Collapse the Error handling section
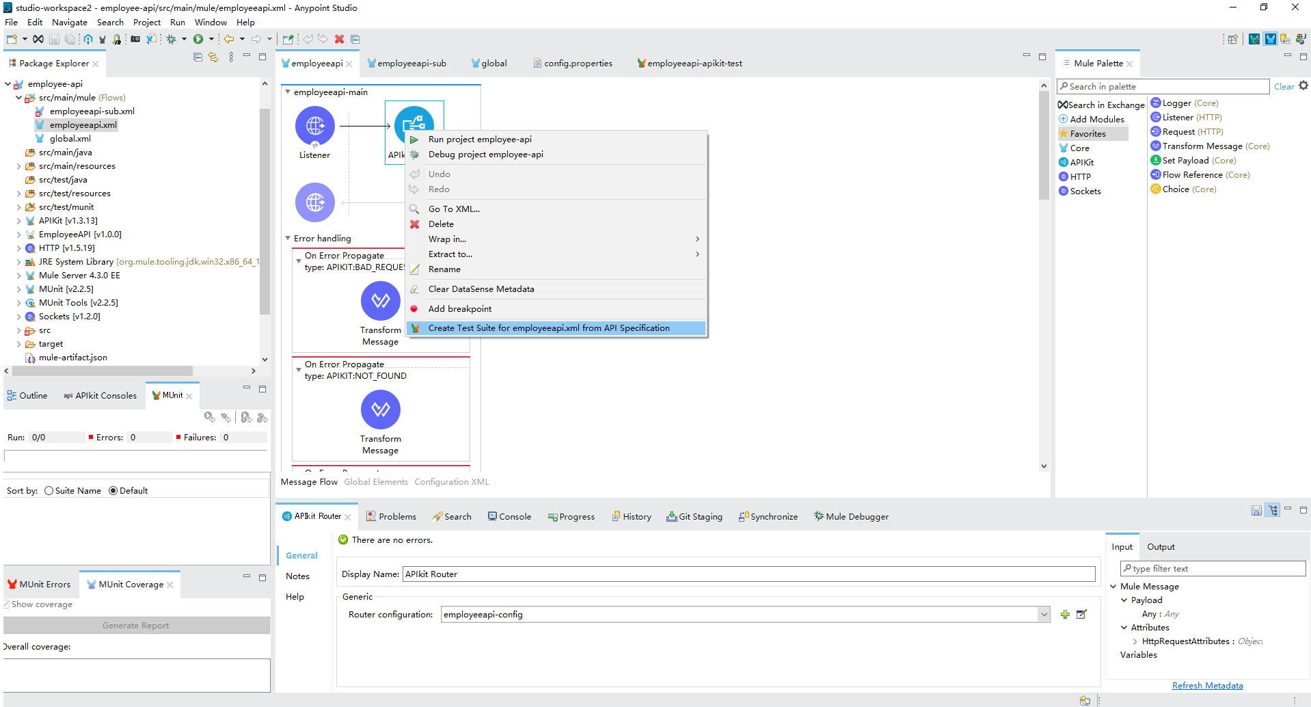1311x707 pixels. [x=288, y=238]
